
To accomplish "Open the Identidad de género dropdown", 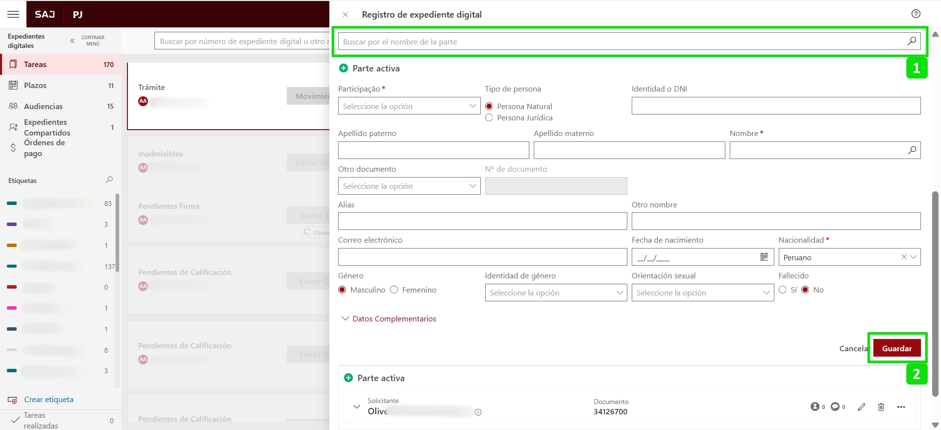I will (555, 293).
